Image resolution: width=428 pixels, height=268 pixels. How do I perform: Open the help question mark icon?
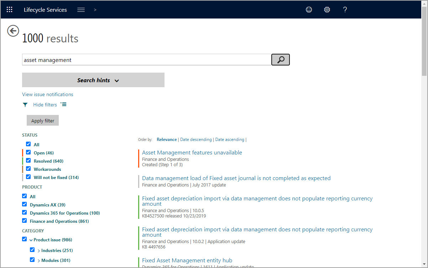pos(345,10)
